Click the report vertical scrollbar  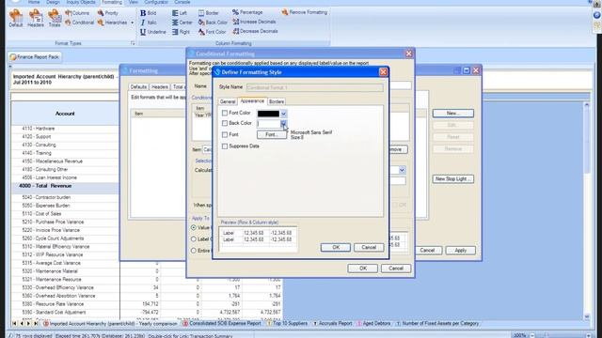tap(586, 210)
